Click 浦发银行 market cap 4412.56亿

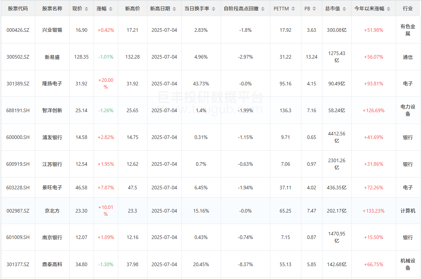click(337, 137)
